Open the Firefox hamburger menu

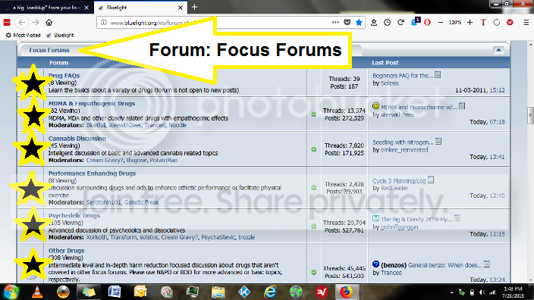point(526,23)
